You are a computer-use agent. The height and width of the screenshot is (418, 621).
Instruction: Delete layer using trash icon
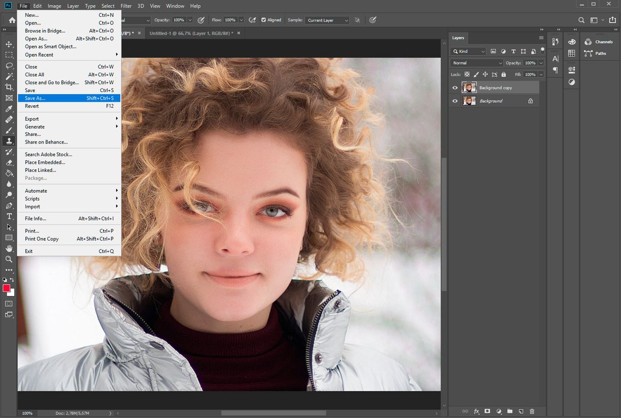(x=532, y=411)
